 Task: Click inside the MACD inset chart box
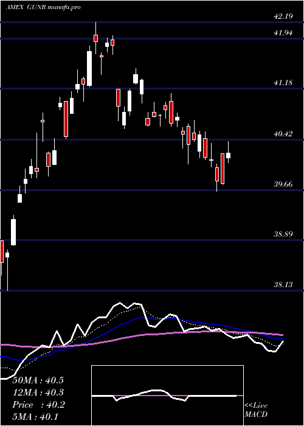tap(167, 396)
